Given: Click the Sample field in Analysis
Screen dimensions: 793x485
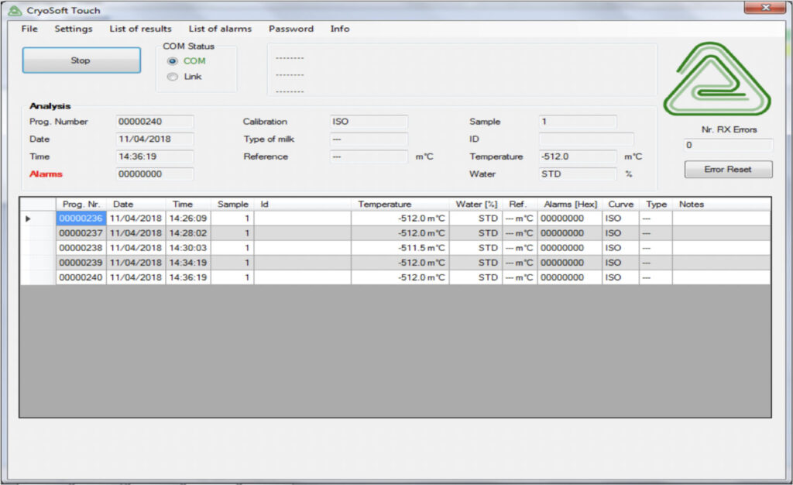Looking at the screenshot, I should pos(577,122).
